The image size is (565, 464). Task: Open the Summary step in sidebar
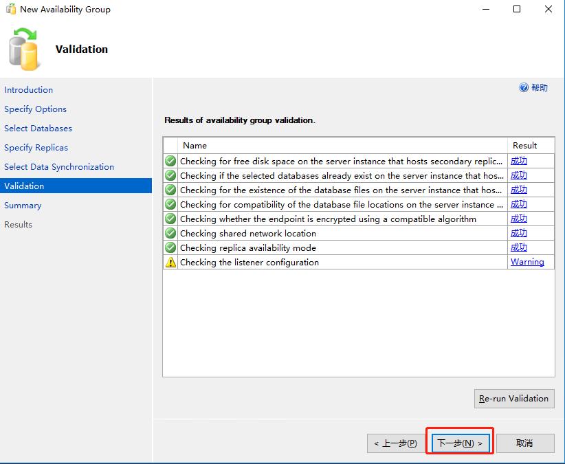point(23,206)
